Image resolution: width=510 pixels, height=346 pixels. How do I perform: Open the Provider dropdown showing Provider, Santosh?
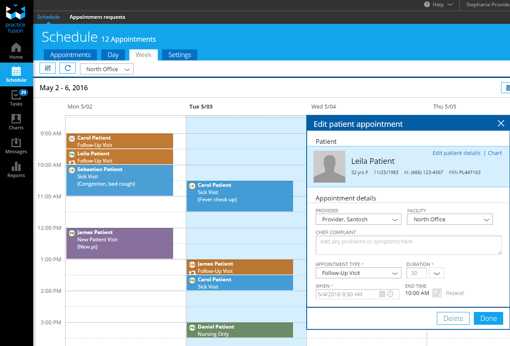pyautogui.click(x=358, y=220)
